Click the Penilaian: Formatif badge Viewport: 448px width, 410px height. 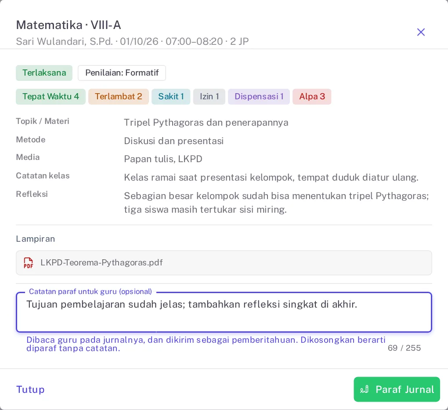(x=122, y=73)
